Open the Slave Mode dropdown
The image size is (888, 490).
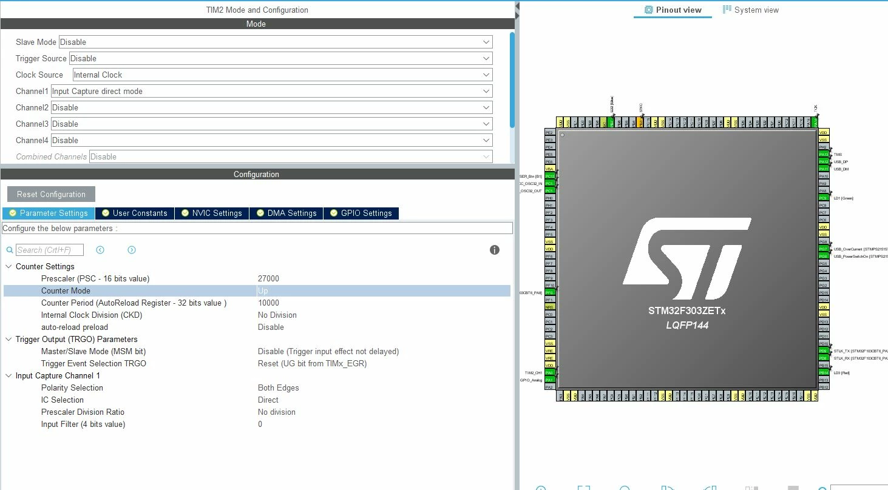(x=276, y=42)
